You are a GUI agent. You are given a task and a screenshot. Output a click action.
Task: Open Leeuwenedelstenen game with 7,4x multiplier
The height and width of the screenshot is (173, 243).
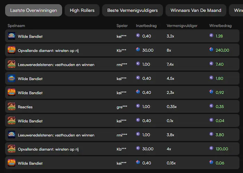pos(56,65)
